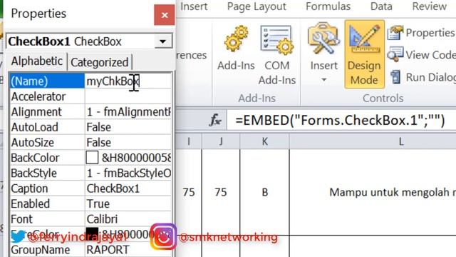Switch to the Categorized tab

[99, 62]
